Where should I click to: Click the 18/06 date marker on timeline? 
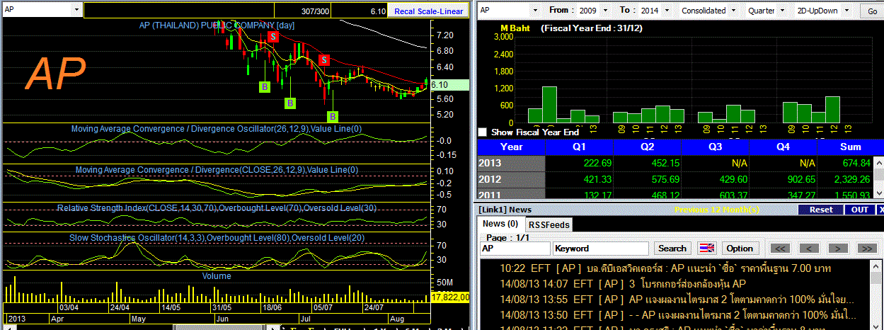coord(272,307)
